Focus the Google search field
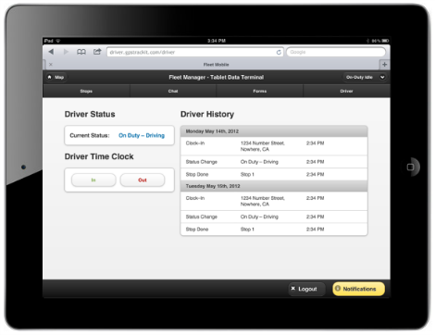The width and height of the screenshot is (435, 335). click(x=336, y=52)
